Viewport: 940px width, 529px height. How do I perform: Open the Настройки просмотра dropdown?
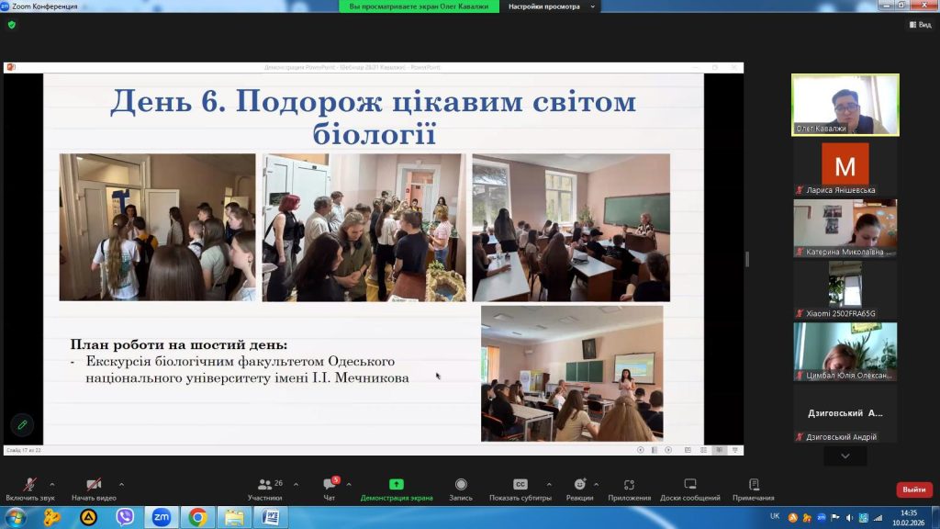click(551, 6)
